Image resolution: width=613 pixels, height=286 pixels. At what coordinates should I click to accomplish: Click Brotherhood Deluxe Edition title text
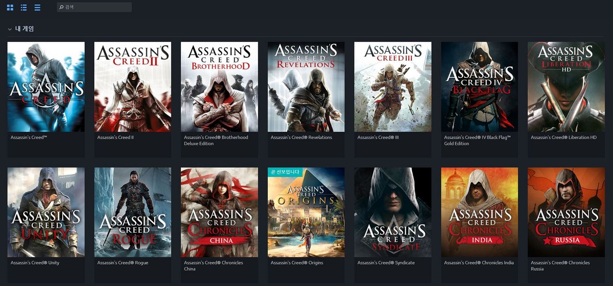click(x=216, y=140)
